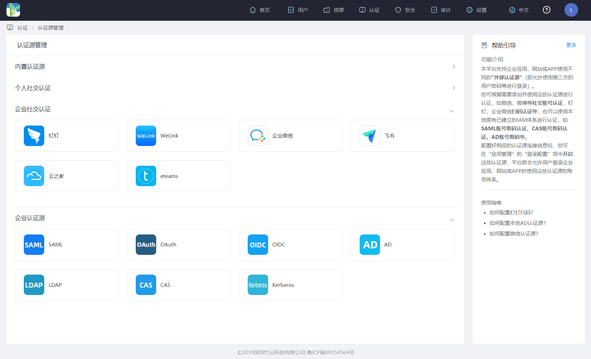This screenshot has height=359, width=591.
Task: Click the 个人社交认证 section title
Action: [33, 88]
